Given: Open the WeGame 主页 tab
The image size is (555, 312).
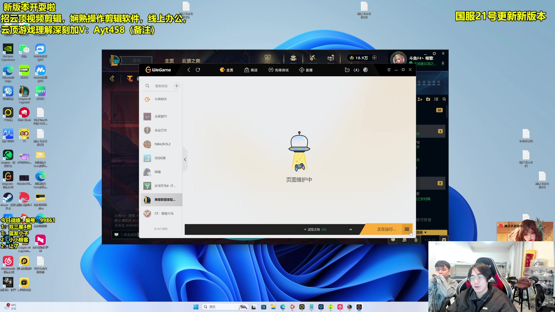Looking at the screenshot, I should 226,70.
